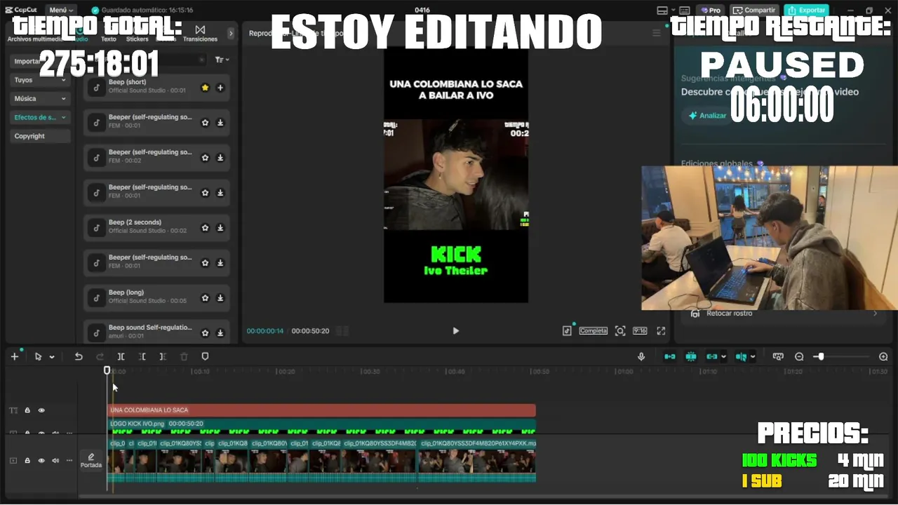Toggle lock on the main video track
Image resolution: width=898 pixels, height=505 pixels.
point(27,461)
